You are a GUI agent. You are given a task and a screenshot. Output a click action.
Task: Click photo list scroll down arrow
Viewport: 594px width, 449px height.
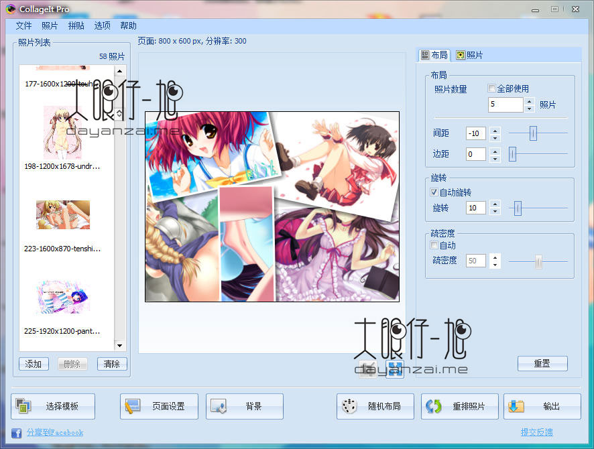point(120,345)
